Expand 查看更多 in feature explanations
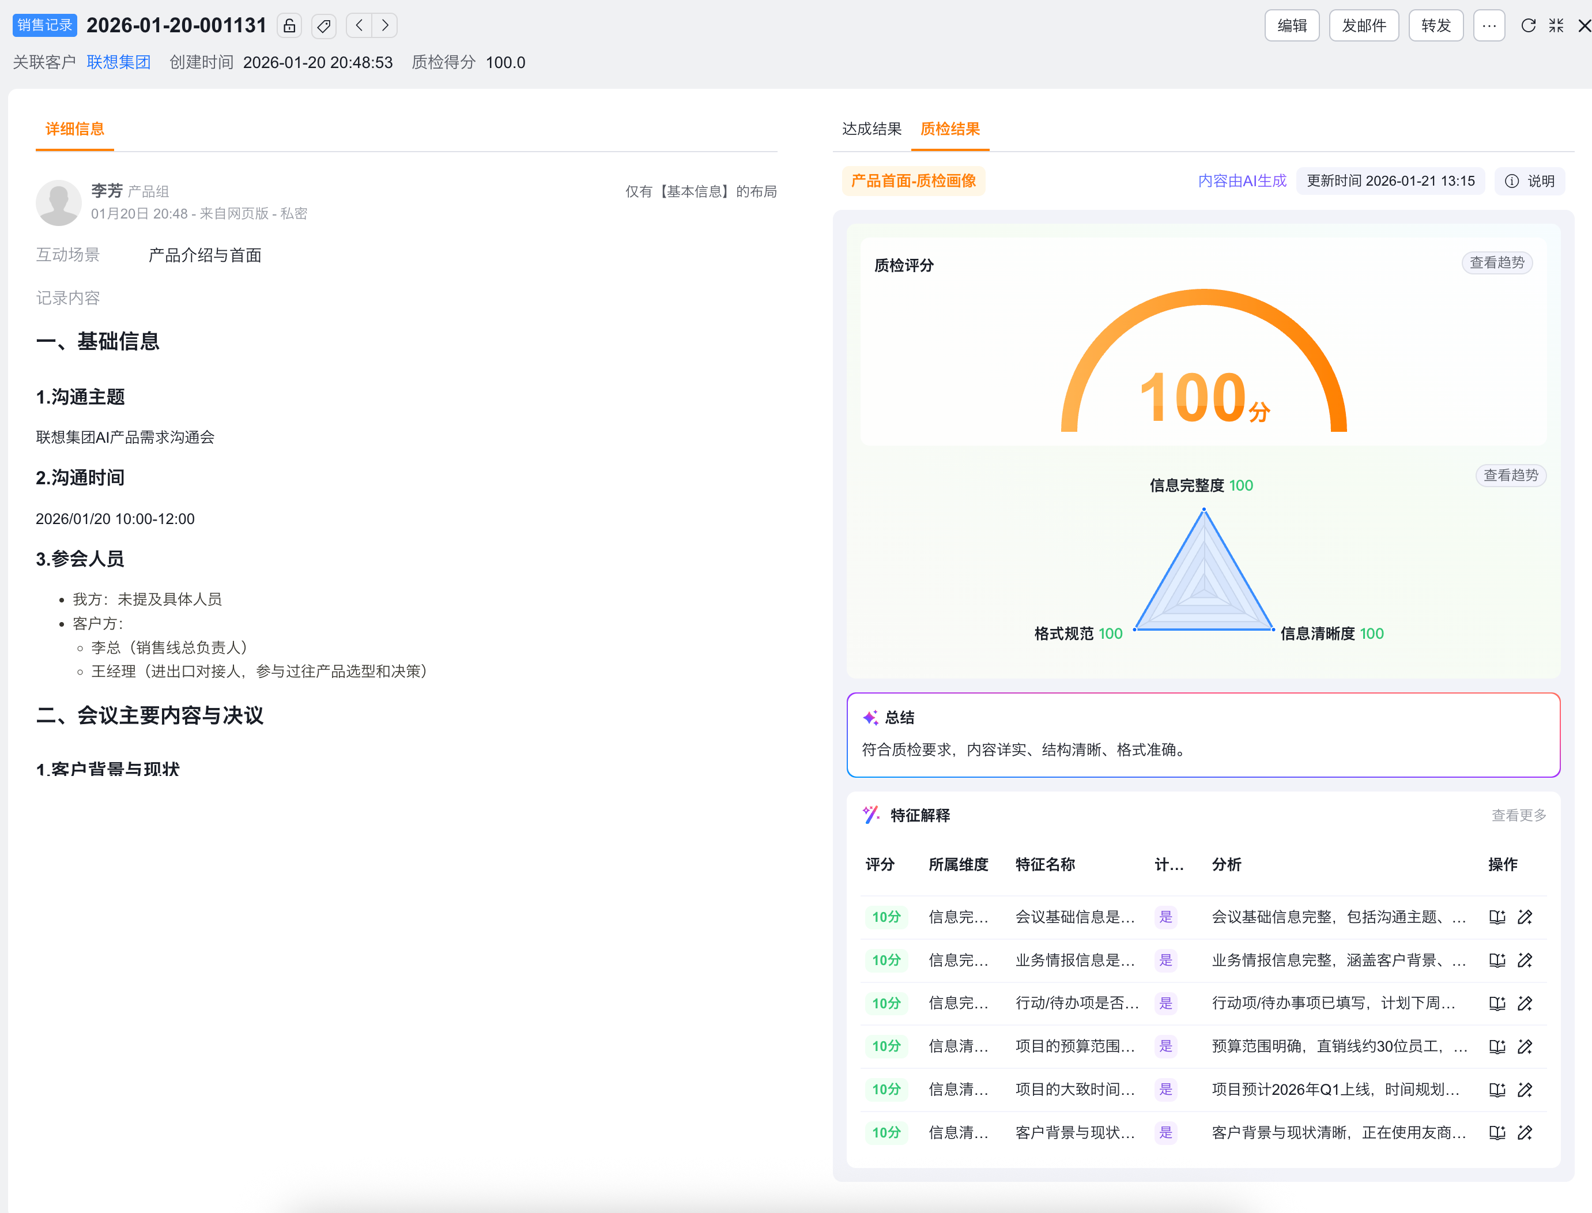1592x1213 pixels. (1518, 815)
